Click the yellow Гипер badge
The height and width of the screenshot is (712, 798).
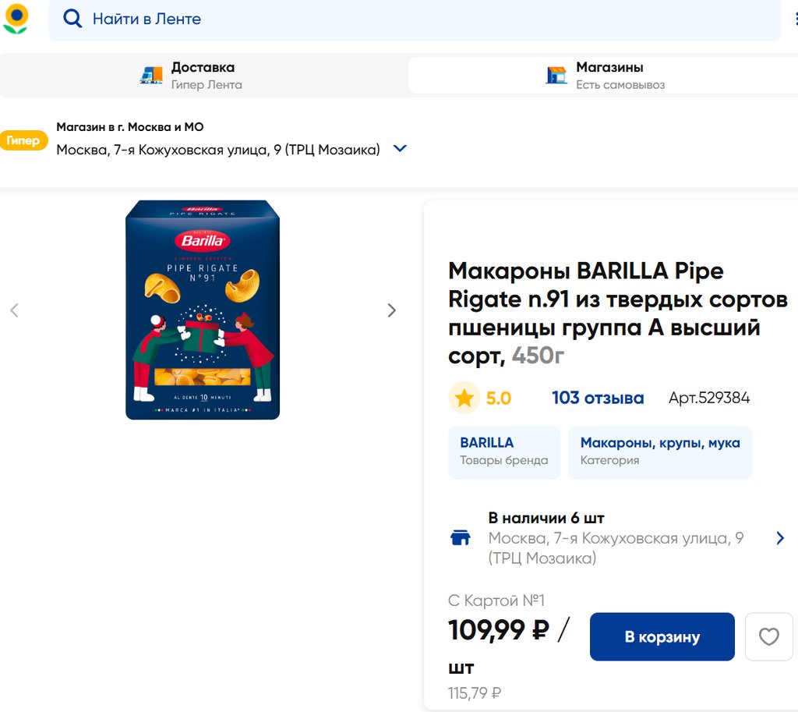23,141
